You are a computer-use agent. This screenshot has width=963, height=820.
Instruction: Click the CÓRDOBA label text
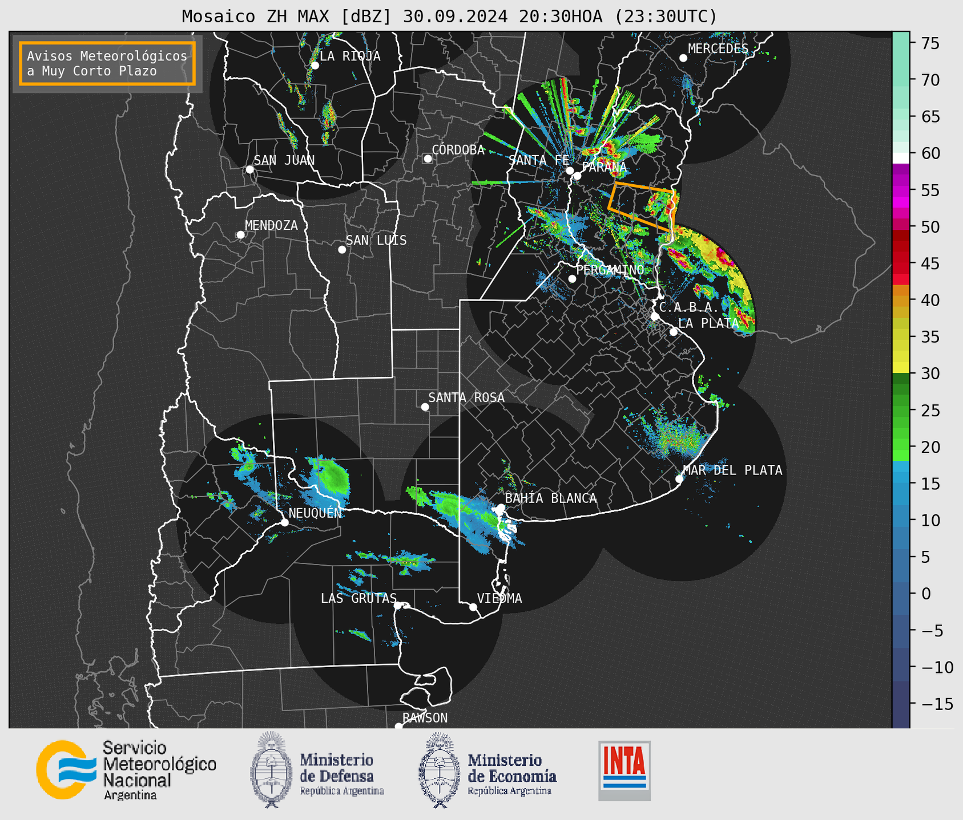pos(458,149)
